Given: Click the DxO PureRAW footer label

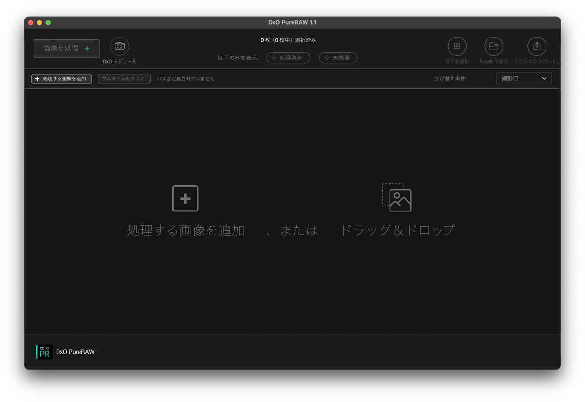Looking at the screenshot, I should (75, 352).
